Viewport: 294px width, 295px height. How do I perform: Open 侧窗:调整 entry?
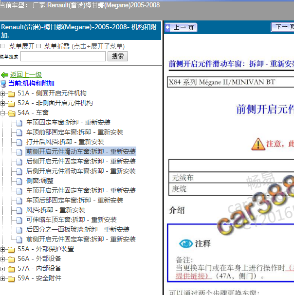40,181
